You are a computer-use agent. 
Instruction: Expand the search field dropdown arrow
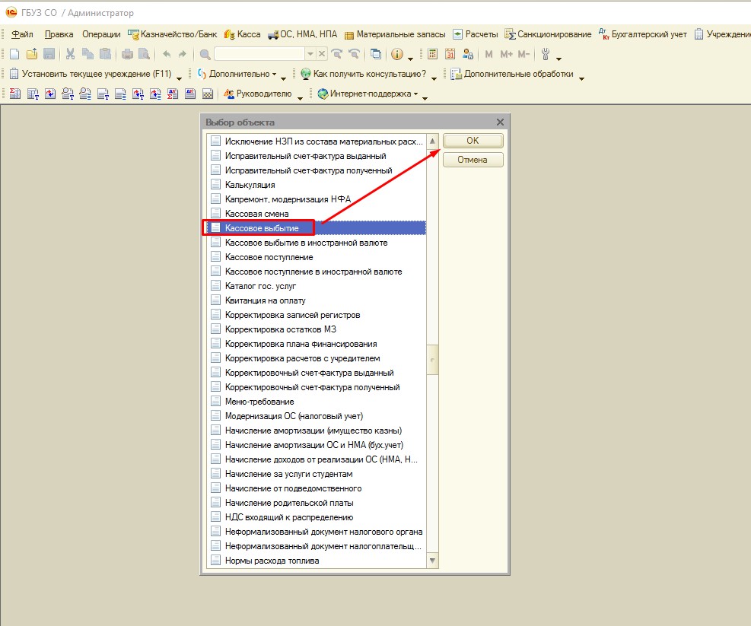310,54
